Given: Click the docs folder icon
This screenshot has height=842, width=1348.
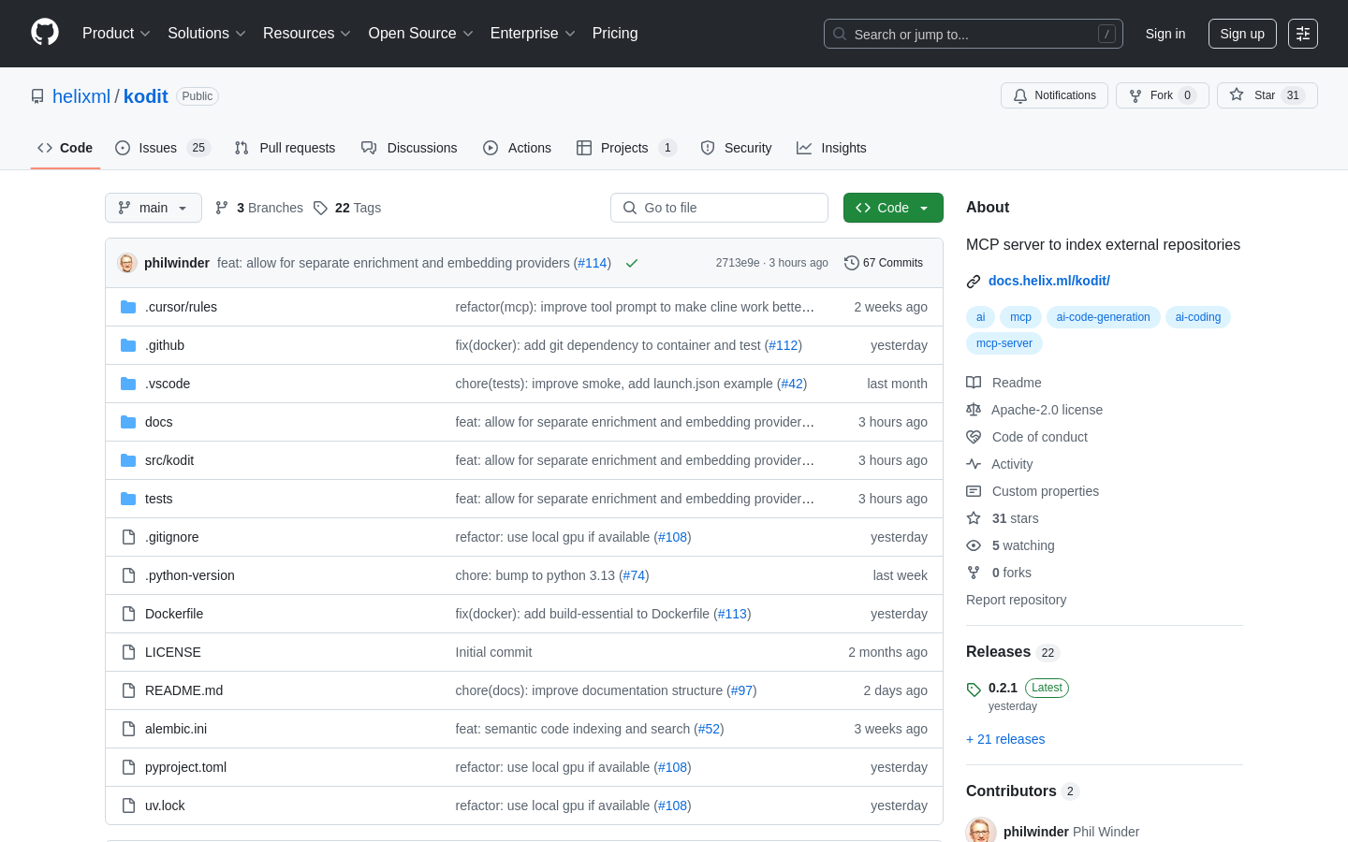Looking at the screenshot, I should point(128,422).
